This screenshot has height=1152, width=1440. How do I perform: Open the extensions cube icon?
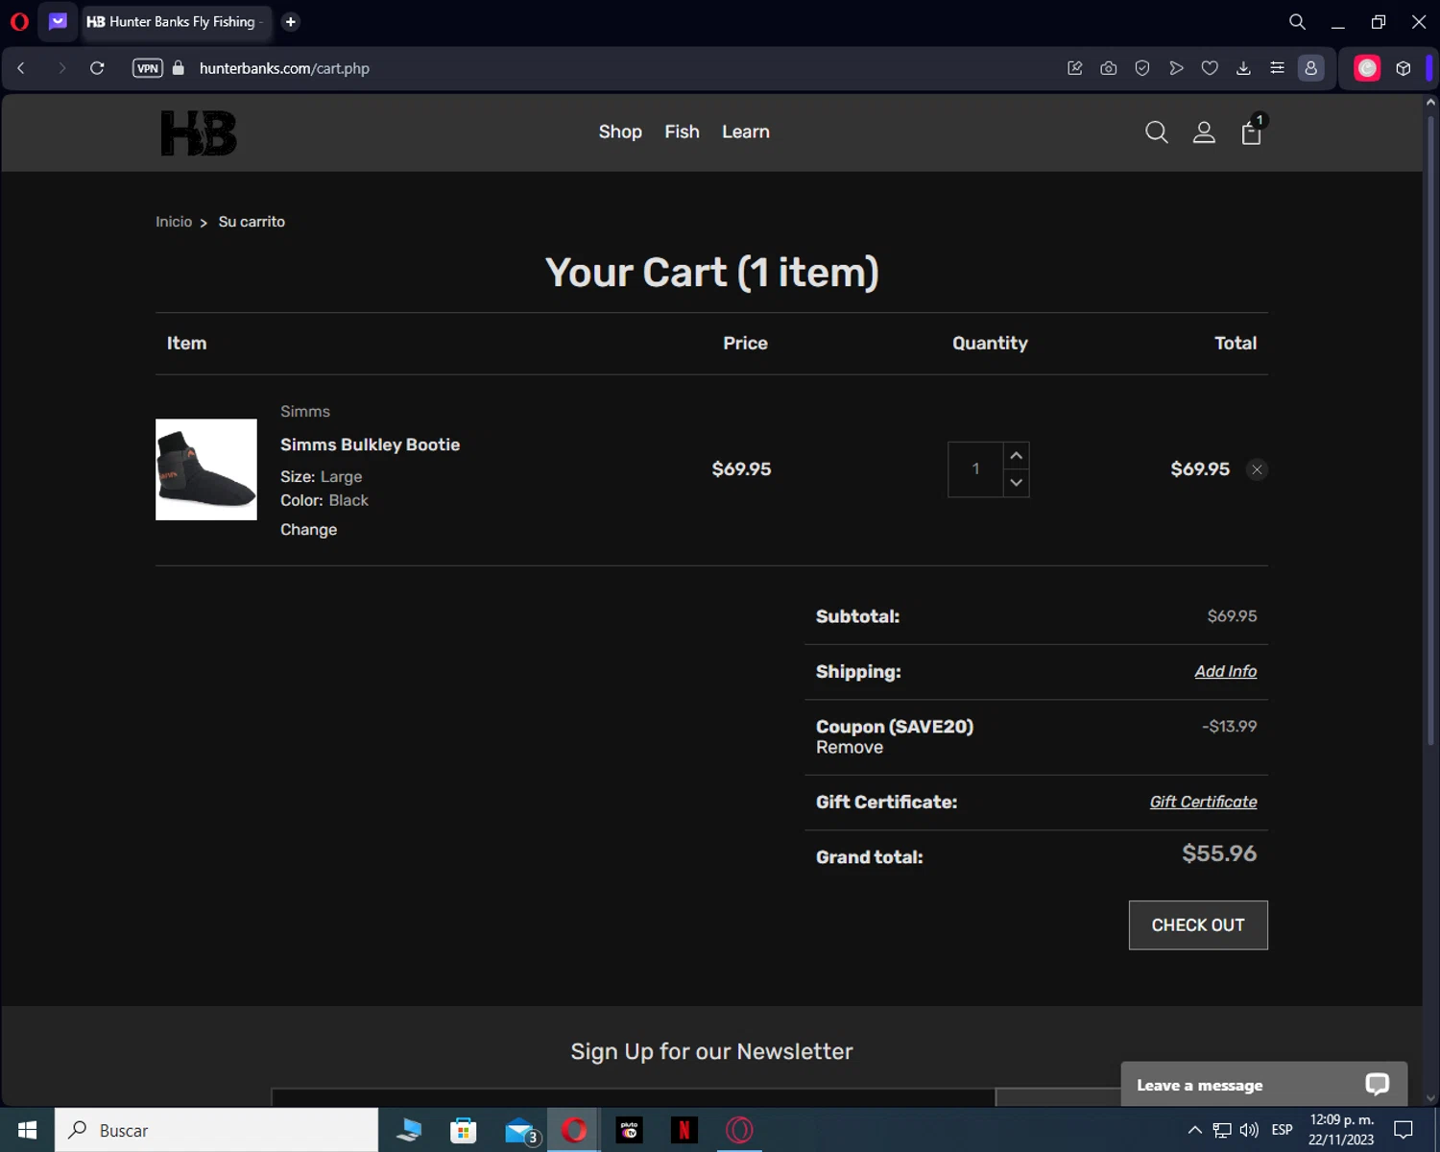click(x=1404, y=68)
